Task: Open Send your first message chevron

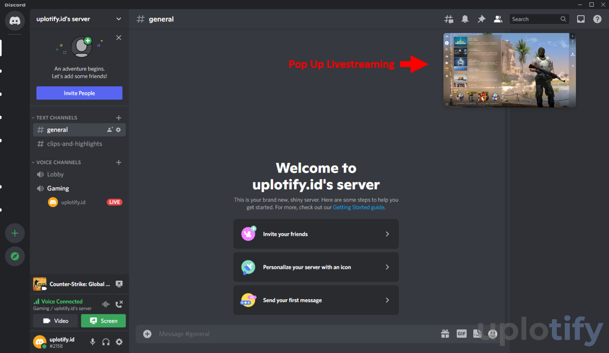Action: [x=387, y=300]
